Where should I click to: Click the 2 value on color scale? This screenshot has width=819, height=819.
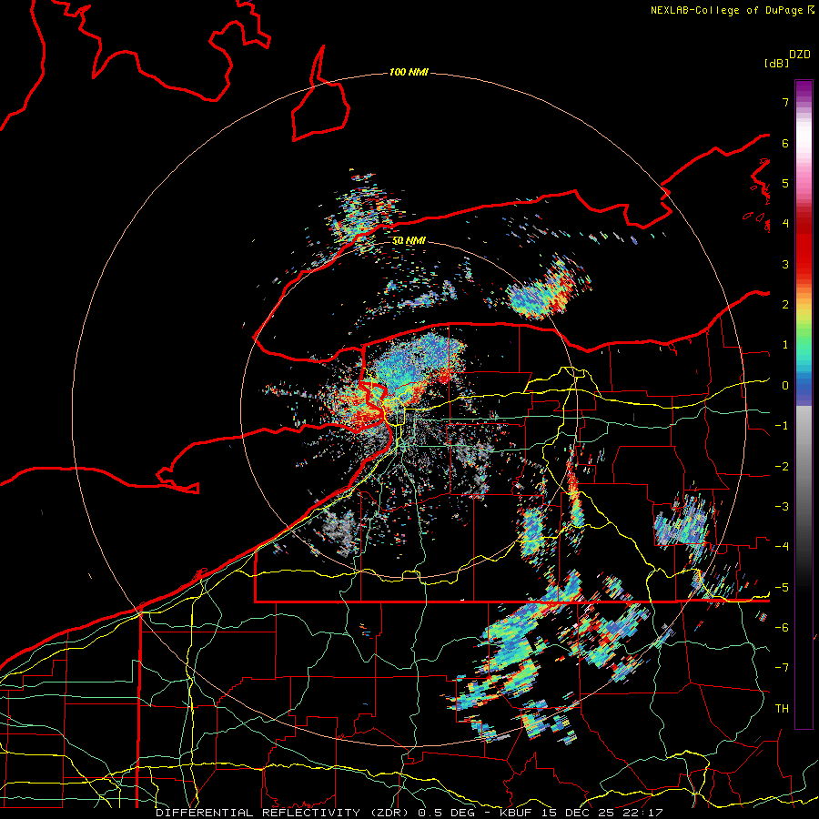click(785, 305)
